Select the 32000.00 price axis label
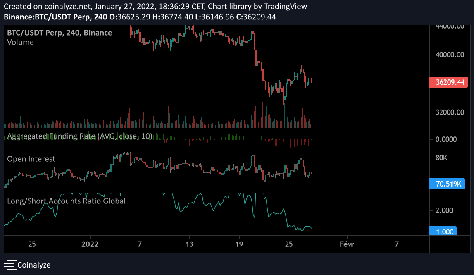This screenshot has height=275, width=474. [x=450, y=112]
